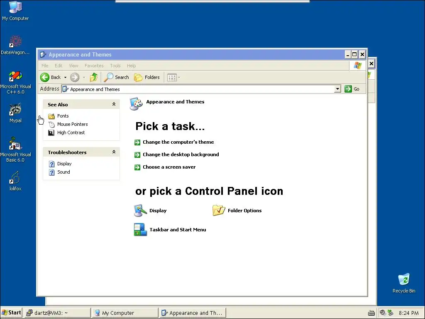Click arrow icon beside Change the computer's theme

click(137, 142)
